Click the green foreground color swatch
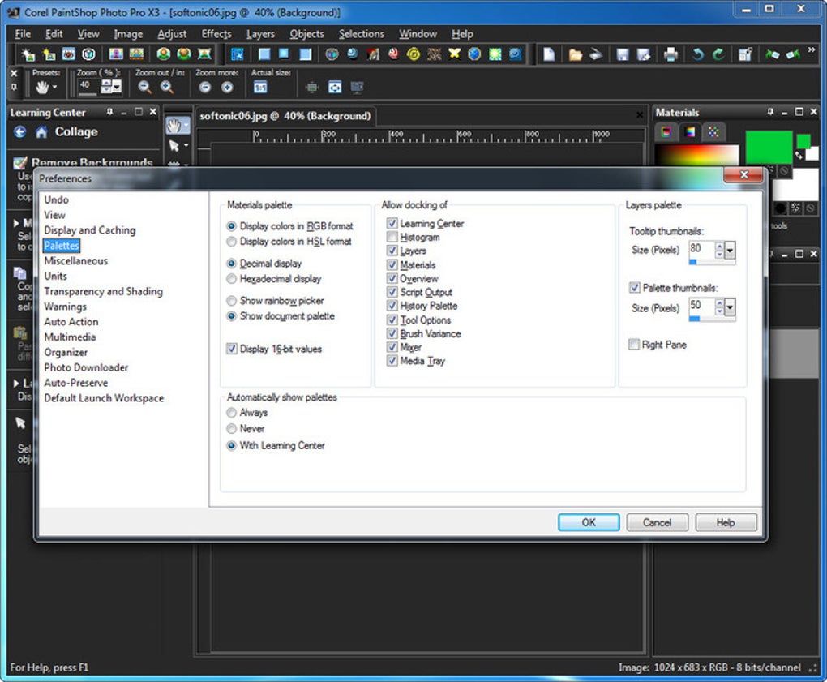 768,146
